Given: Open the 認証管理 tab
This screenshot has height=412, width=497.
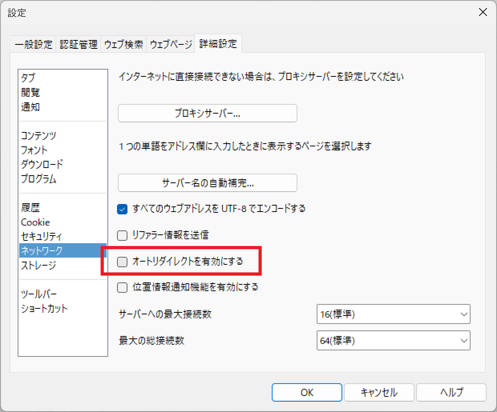Looking at the screenshot, I should coord(79,44).
